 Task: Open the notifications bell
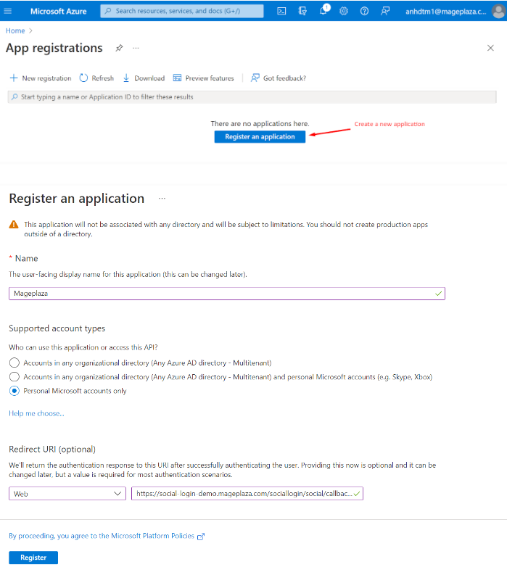[x=323, y=11]
